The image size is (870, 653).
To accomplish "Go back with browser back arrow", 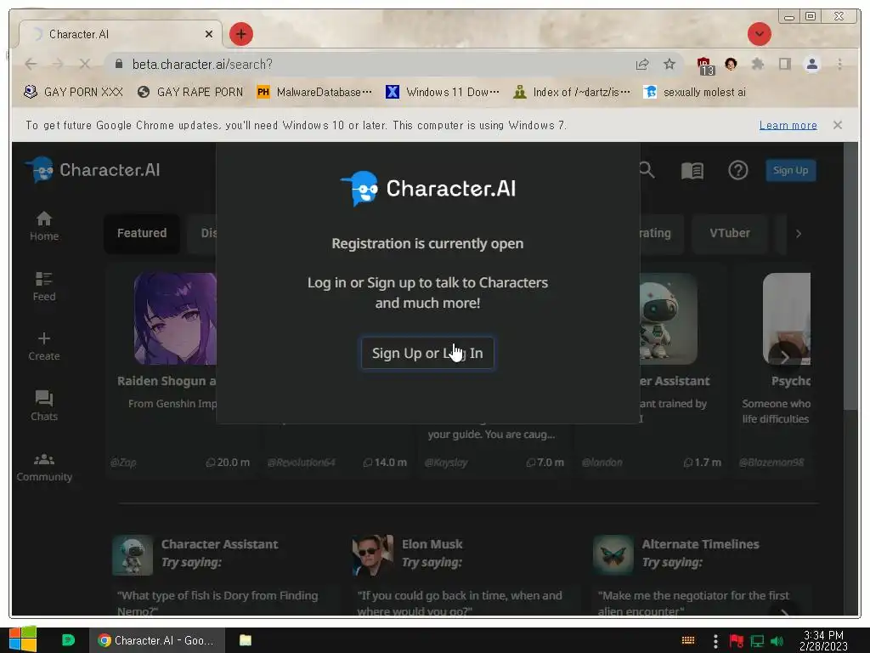I will (31, 64).
